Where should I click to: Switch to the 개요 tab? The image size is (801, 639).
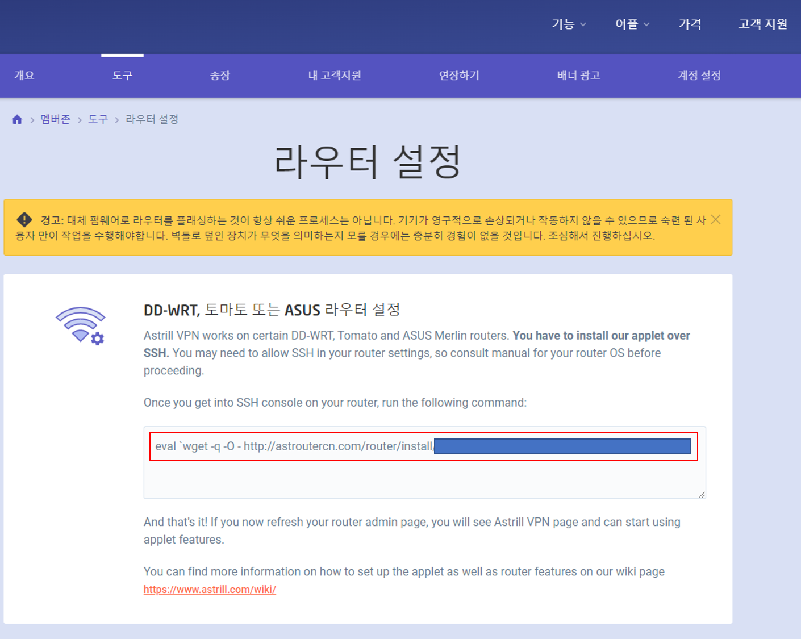tap(24, 76)
